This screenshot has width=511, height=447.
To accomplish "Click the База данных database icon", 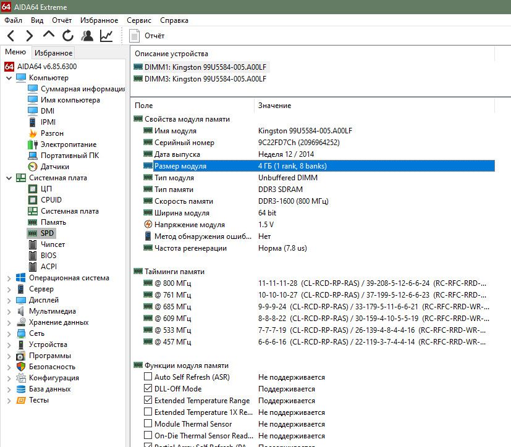I will (x=21, y=389).
